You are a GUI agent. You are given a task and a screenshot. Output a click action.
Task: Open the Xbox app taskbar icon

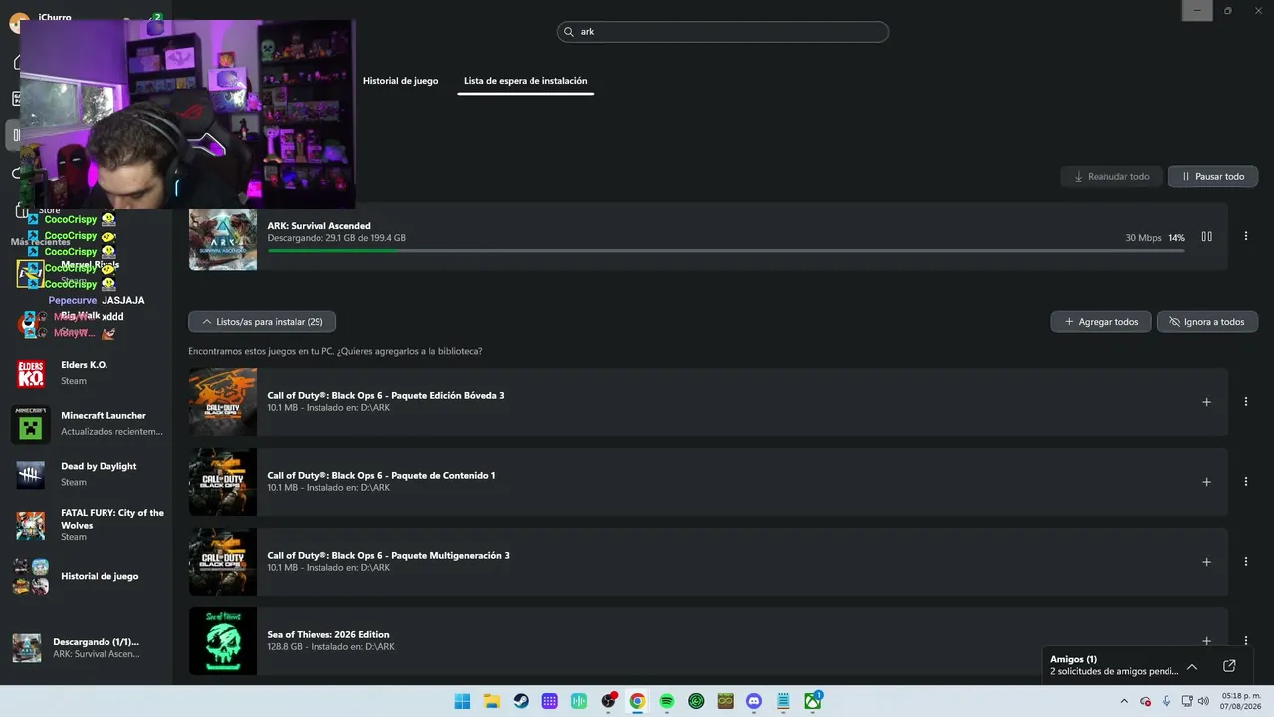click(813, 701)
